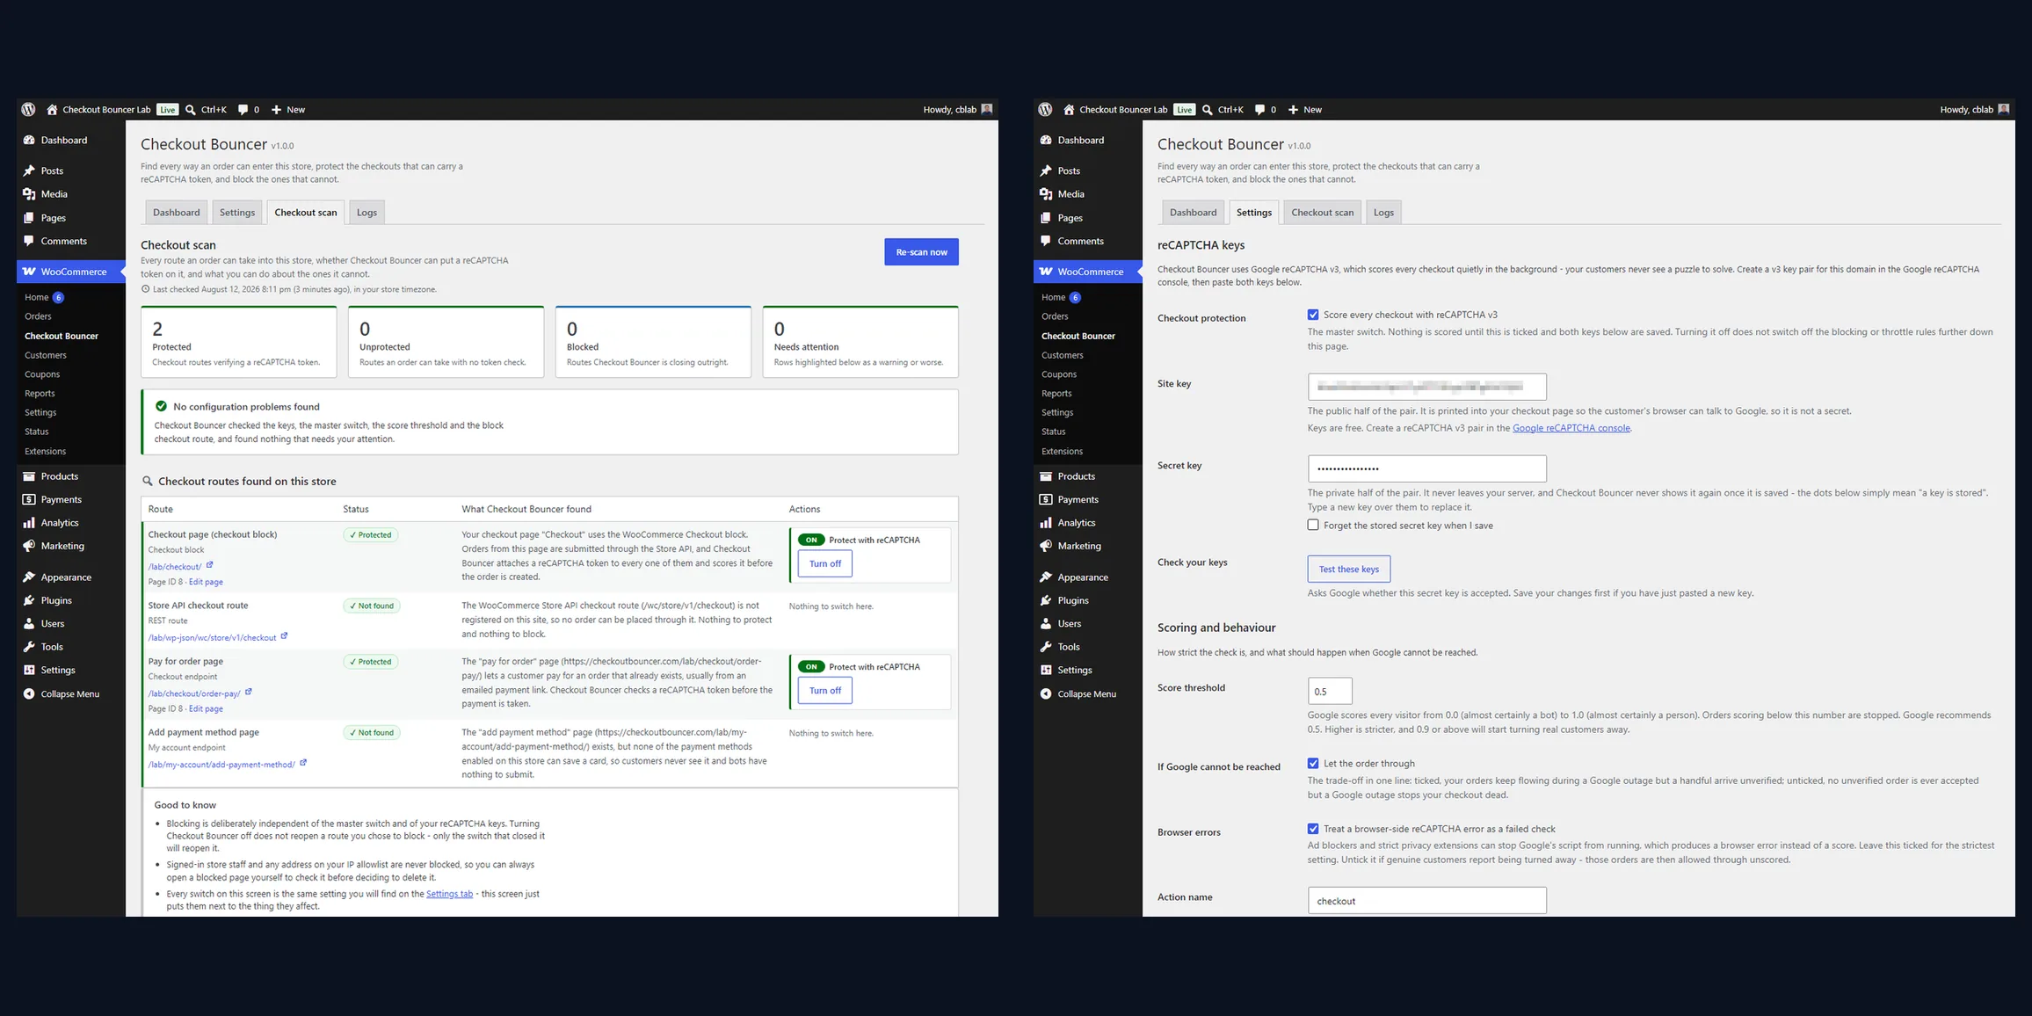Screen dimensions: 2032x1016
Task: Open external link icon next to /lab/checkout/
Action: pos(209,565)
